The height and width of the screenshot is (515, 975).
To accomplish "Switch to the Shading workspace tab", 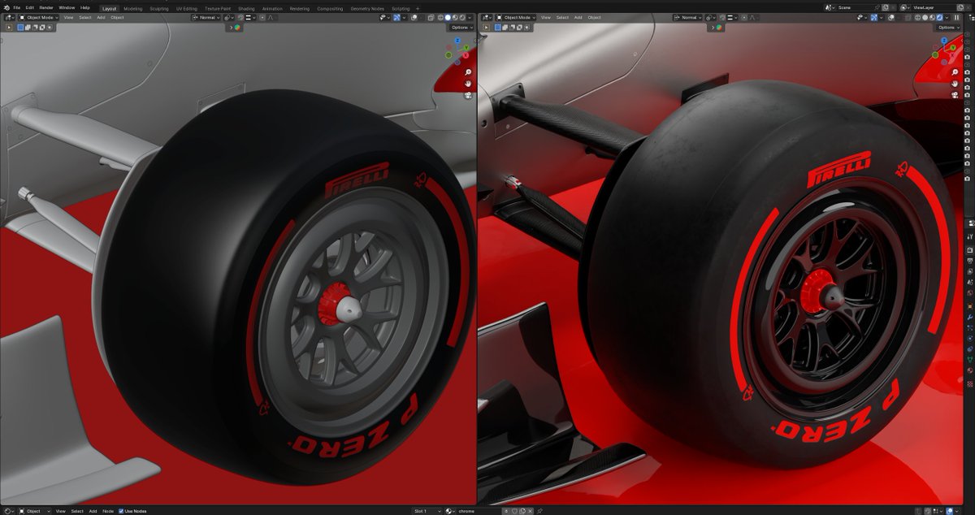I will point(246,8).
